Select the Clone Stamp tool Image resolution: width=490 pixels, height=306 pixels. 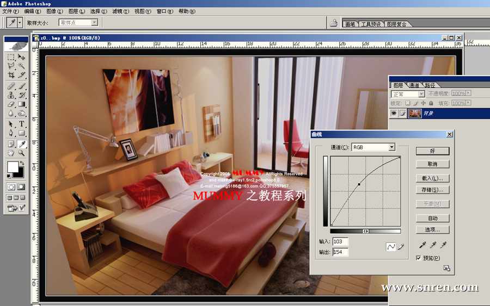tap(11, 95)
